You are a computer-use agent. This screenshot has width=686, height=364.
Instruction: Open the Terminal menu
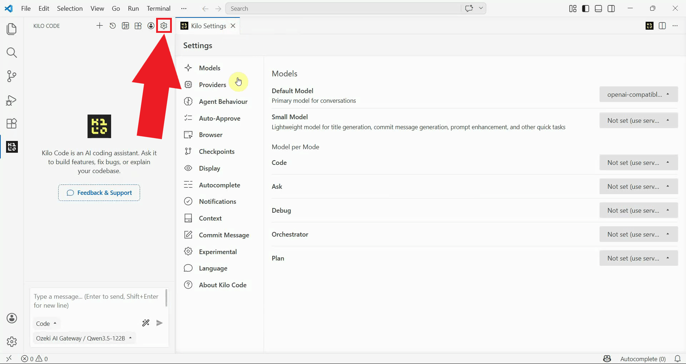pyautogui.click(x=158, y=9)
